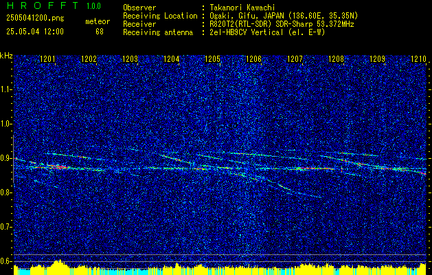Click the 0.7 kHz axis label
Viewport: 432px width, 275px height.
pyautogui.click(x=6, y=227)
